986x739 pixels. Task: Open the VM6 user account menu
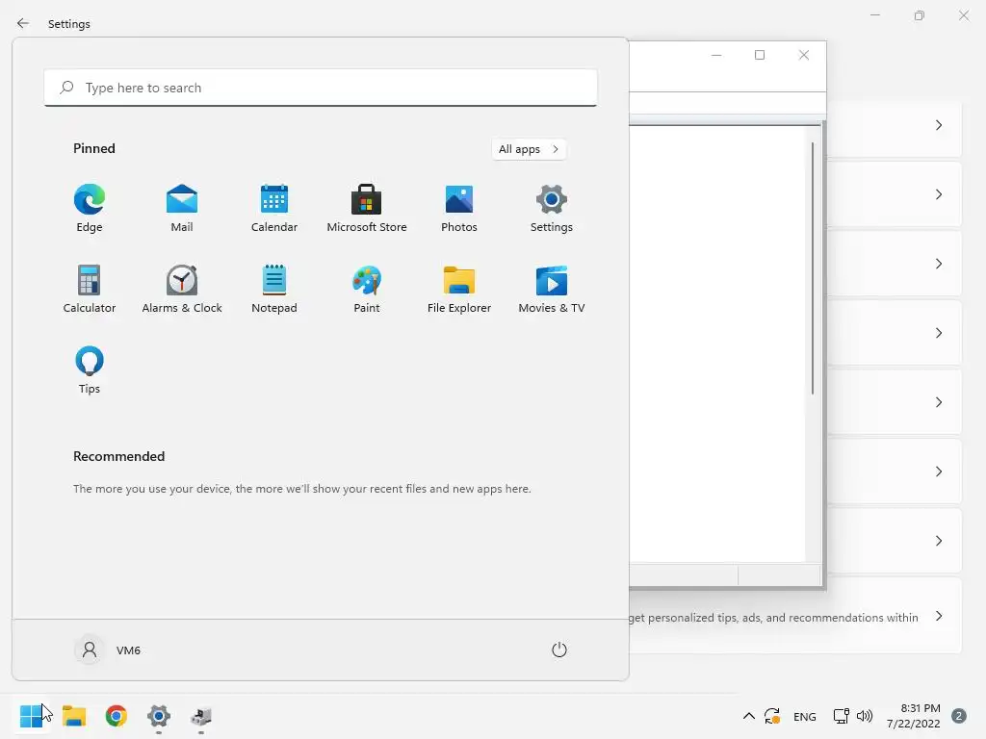[108, 650]
